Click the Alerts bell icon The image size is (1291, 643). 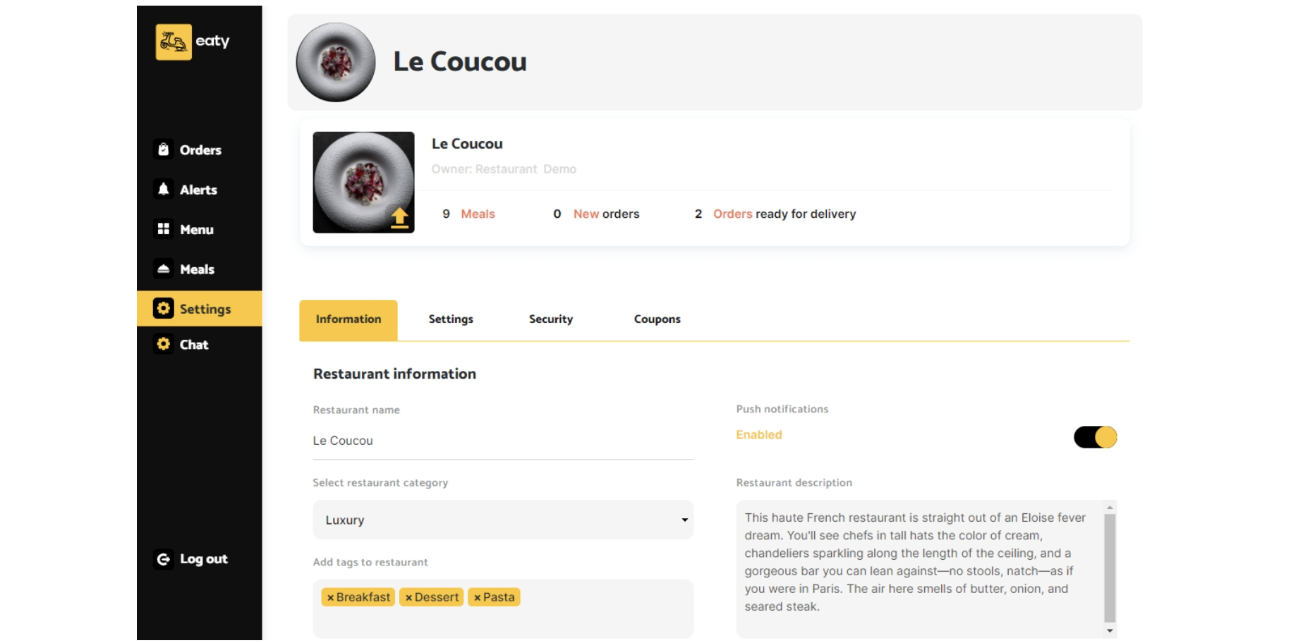pos(164,189)
